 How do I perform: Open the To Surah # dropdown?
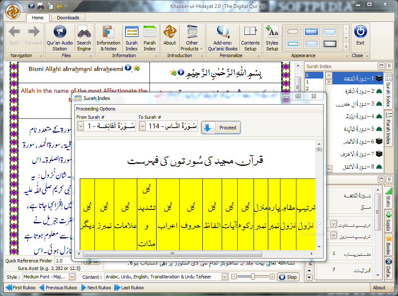[143, 126]
